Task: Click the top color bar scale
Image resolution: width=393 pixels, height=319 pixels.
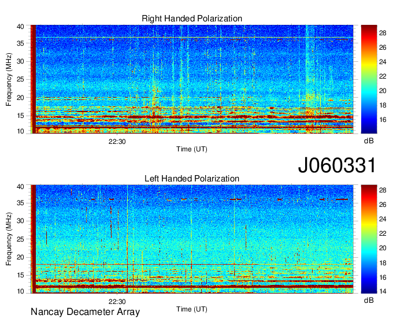Action: tap(369, 79)
